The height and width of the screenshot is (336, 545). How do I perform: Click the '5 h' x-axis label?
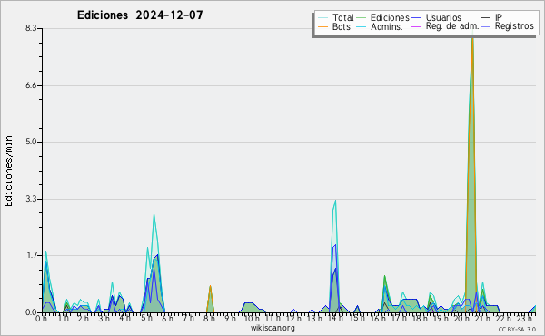pyautogui.click(x=146, y=318)
